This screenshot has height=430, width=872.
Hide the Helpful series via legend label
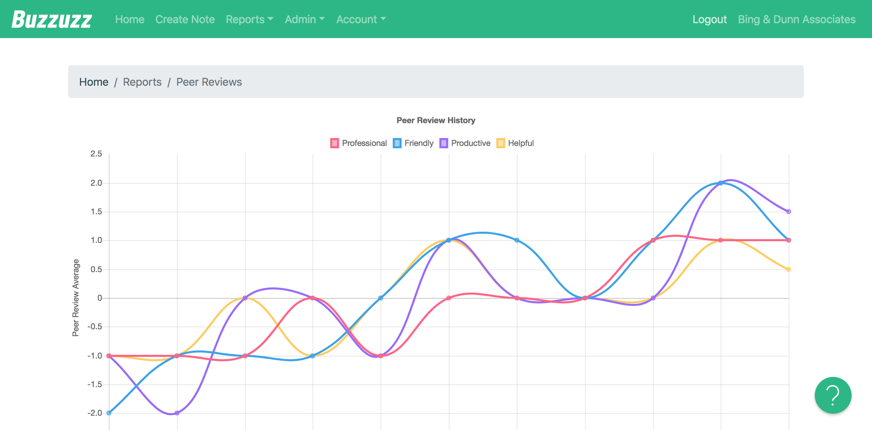pyautogui.click(x=521, y=143)
